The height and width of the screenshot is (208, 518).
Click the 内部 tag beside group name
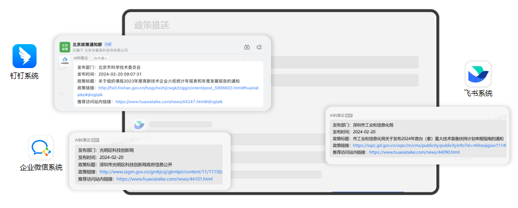[108, 44]
